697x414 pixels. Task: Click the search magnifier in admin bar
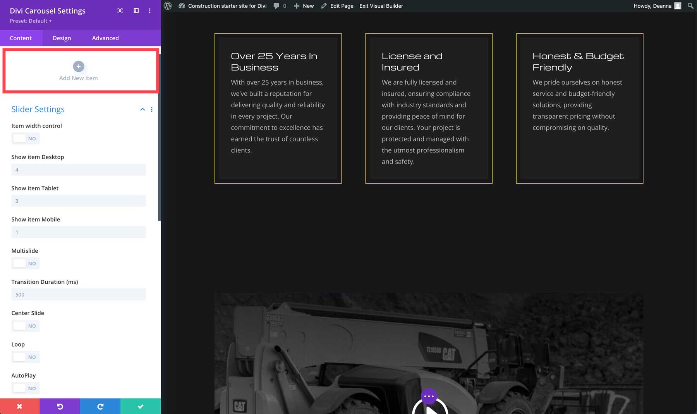690,6
